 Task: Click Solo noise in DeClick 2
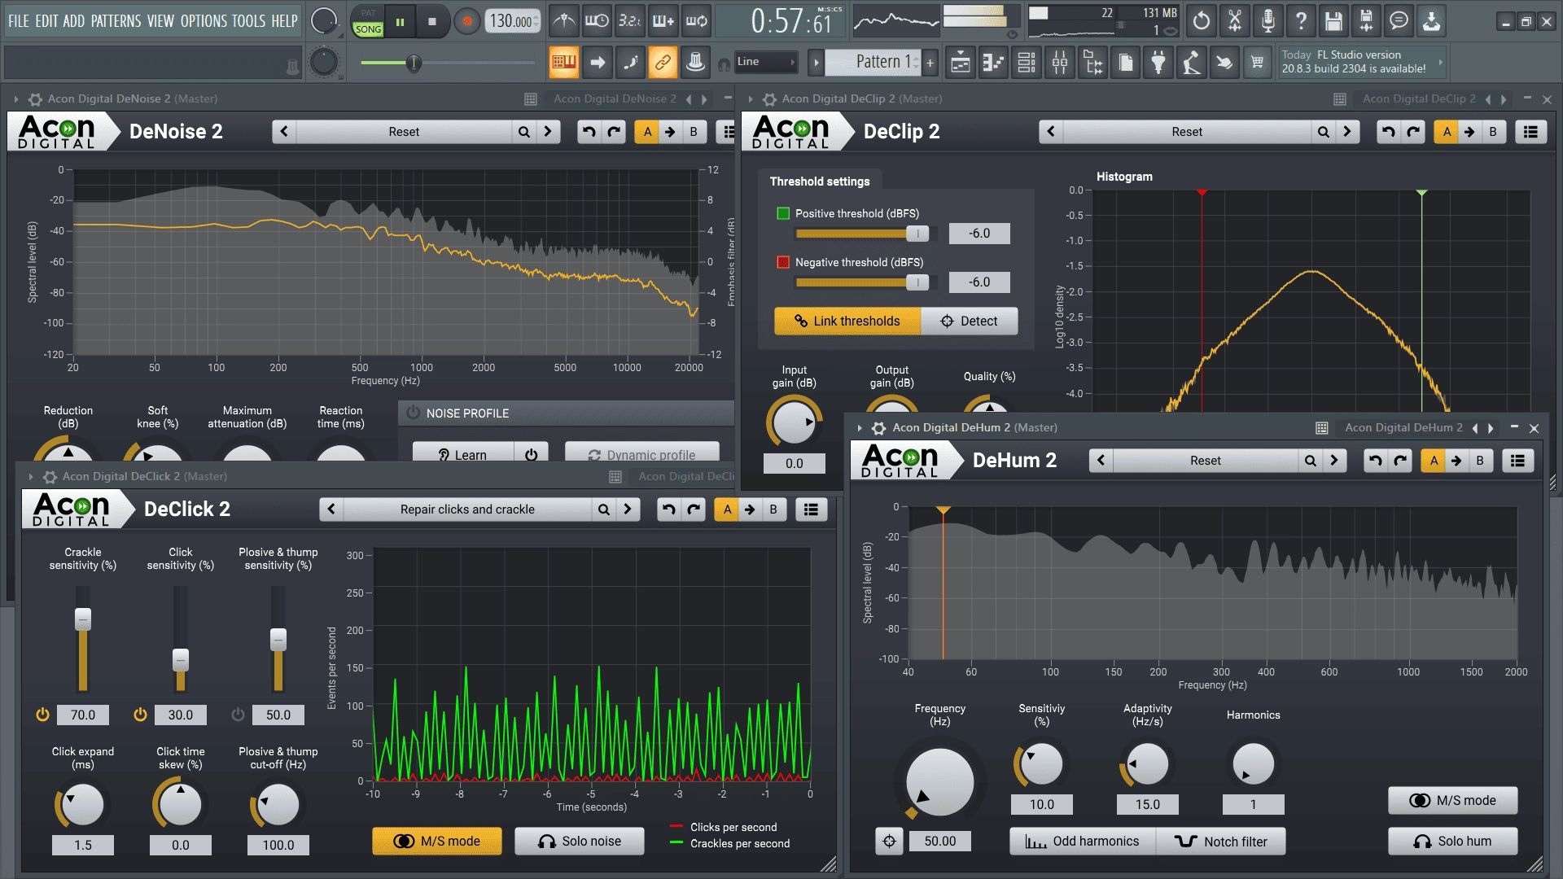point(580,841)
